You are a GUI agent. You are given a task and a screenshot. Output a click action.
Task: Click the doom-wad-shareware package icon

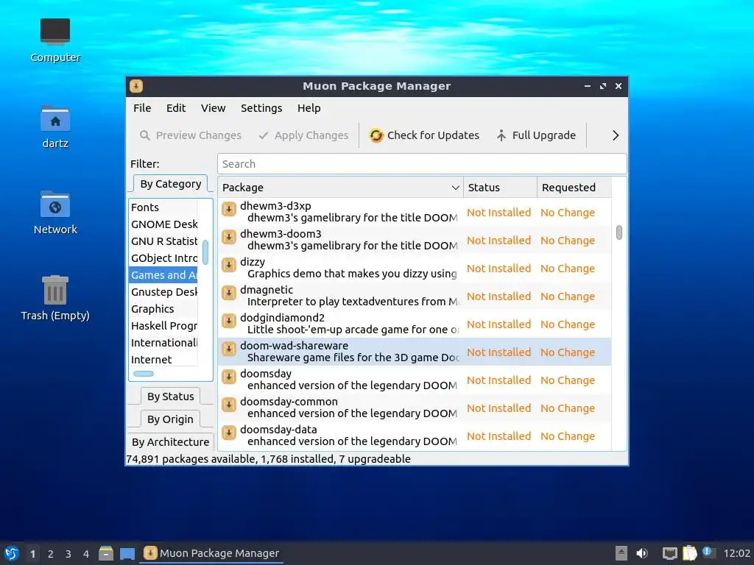tap(229, 349)
